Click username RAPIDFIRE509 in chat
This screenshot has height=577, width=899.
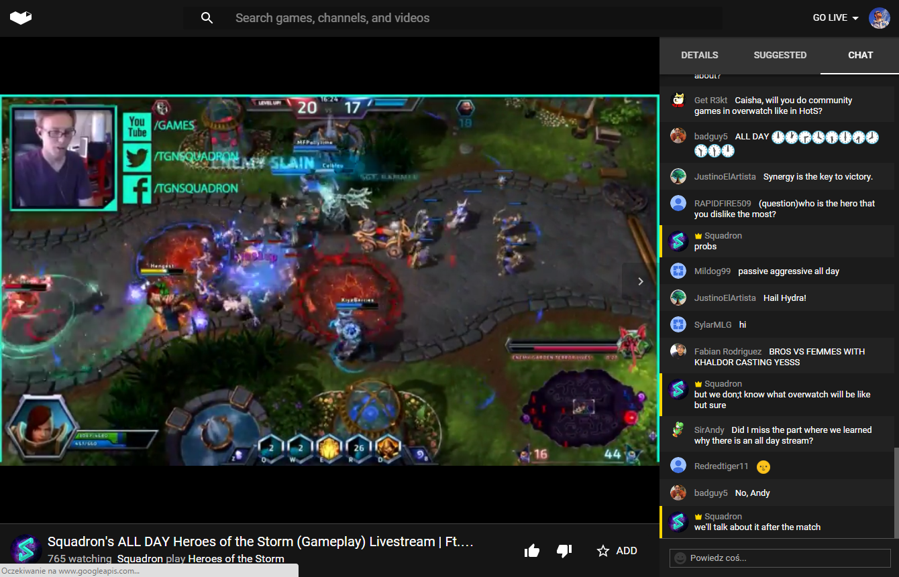(723, 204)
